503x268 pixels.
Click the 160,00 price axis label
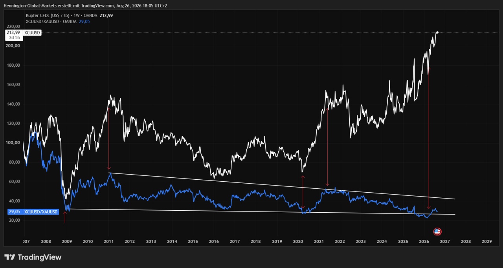click(13, 84)
